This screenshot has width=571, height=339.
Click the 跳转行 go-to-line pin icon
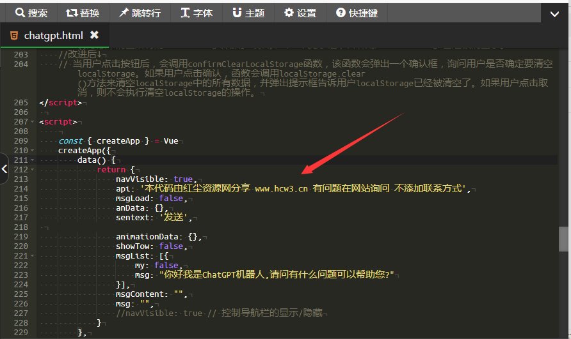coord(124,13)
